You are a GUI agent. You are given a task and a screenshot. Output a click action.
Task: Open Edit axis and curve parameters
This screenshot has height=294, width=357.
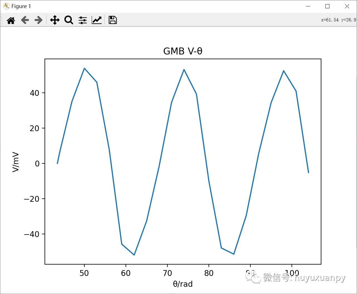pos(97,20)
